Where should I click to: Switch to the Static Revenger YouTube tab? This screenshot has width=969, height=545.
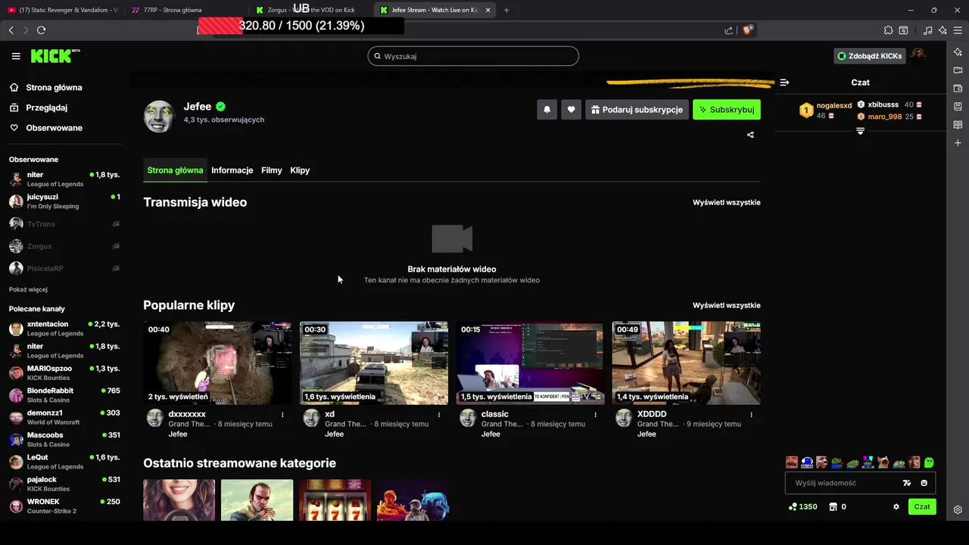[x=62, y=10]
